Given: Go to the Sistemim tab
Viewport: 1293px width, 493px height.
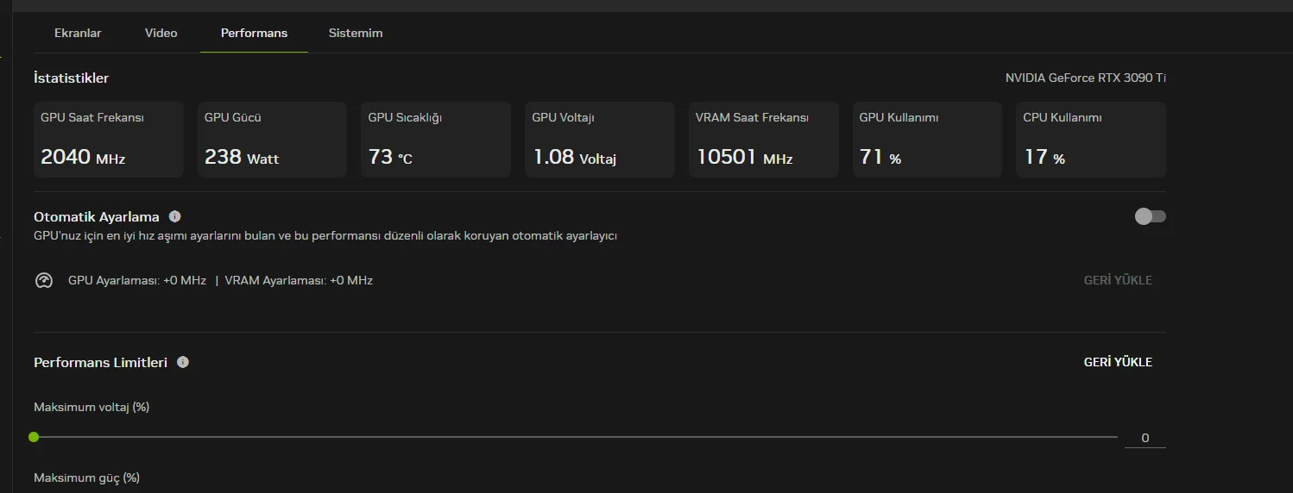Looking at the screenshot, I should point(356,33).
